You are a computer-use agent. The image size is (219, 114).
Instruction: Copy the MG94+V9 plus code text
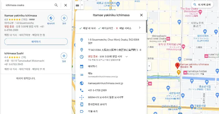[106, 97]
